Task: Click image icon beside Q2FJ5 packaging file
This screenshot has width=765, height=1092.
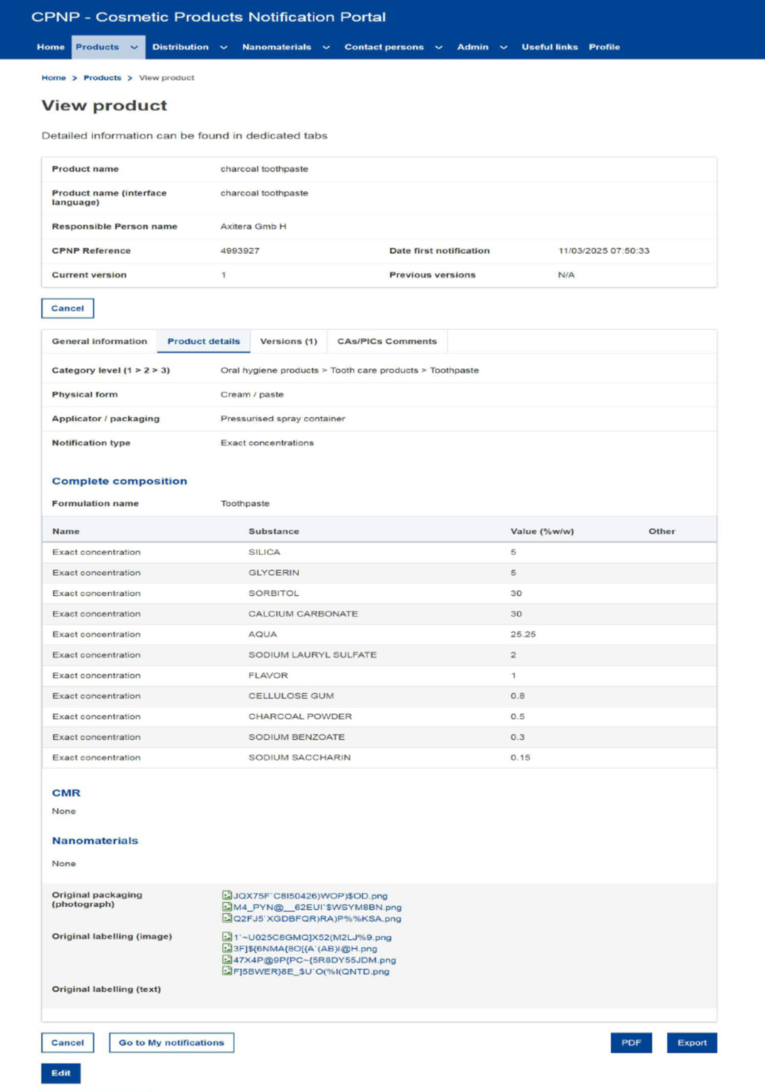Action: coord(226,919)
